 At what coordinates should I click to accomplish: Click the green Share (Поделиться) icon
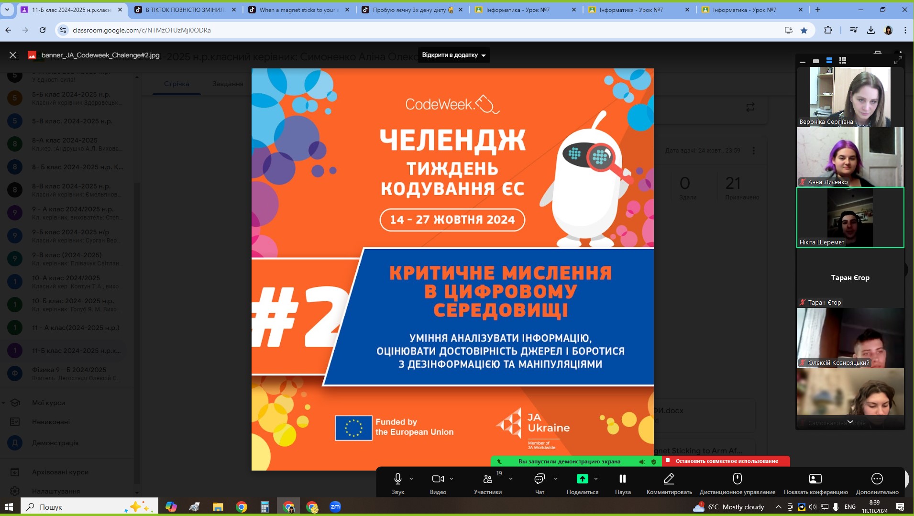(x=582, y=479)
